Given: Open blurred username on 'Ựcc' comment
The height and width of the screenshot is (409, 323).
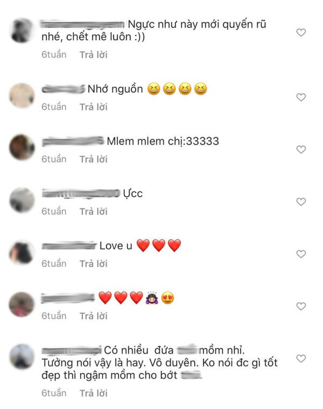Looking at the screenshot, I should [81, 194].
